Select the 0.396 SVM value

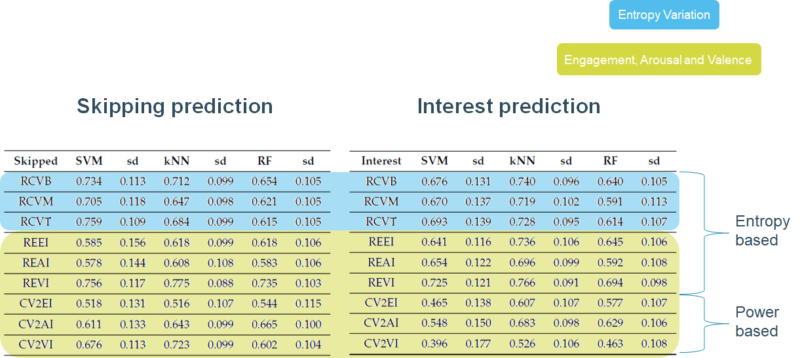click(x=434, y=344)
